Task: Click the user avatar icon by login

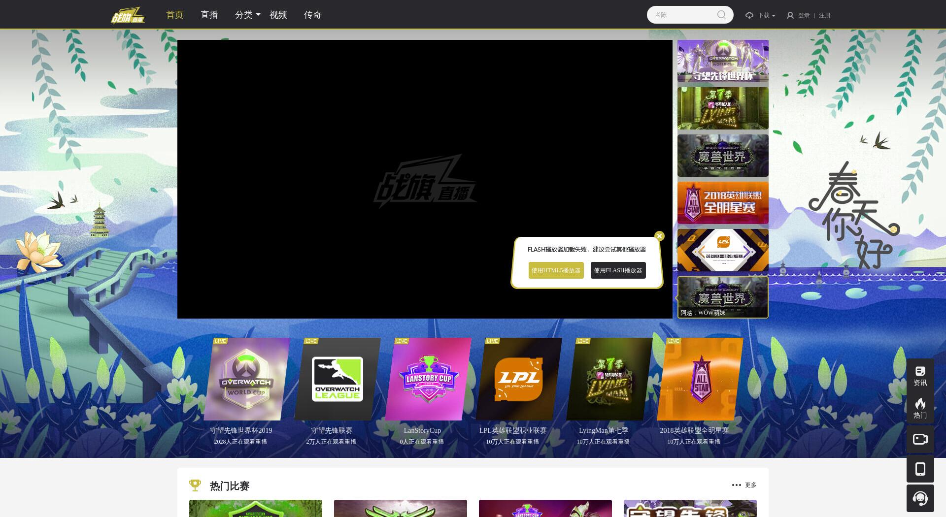Action: click(x=790, y=15)
